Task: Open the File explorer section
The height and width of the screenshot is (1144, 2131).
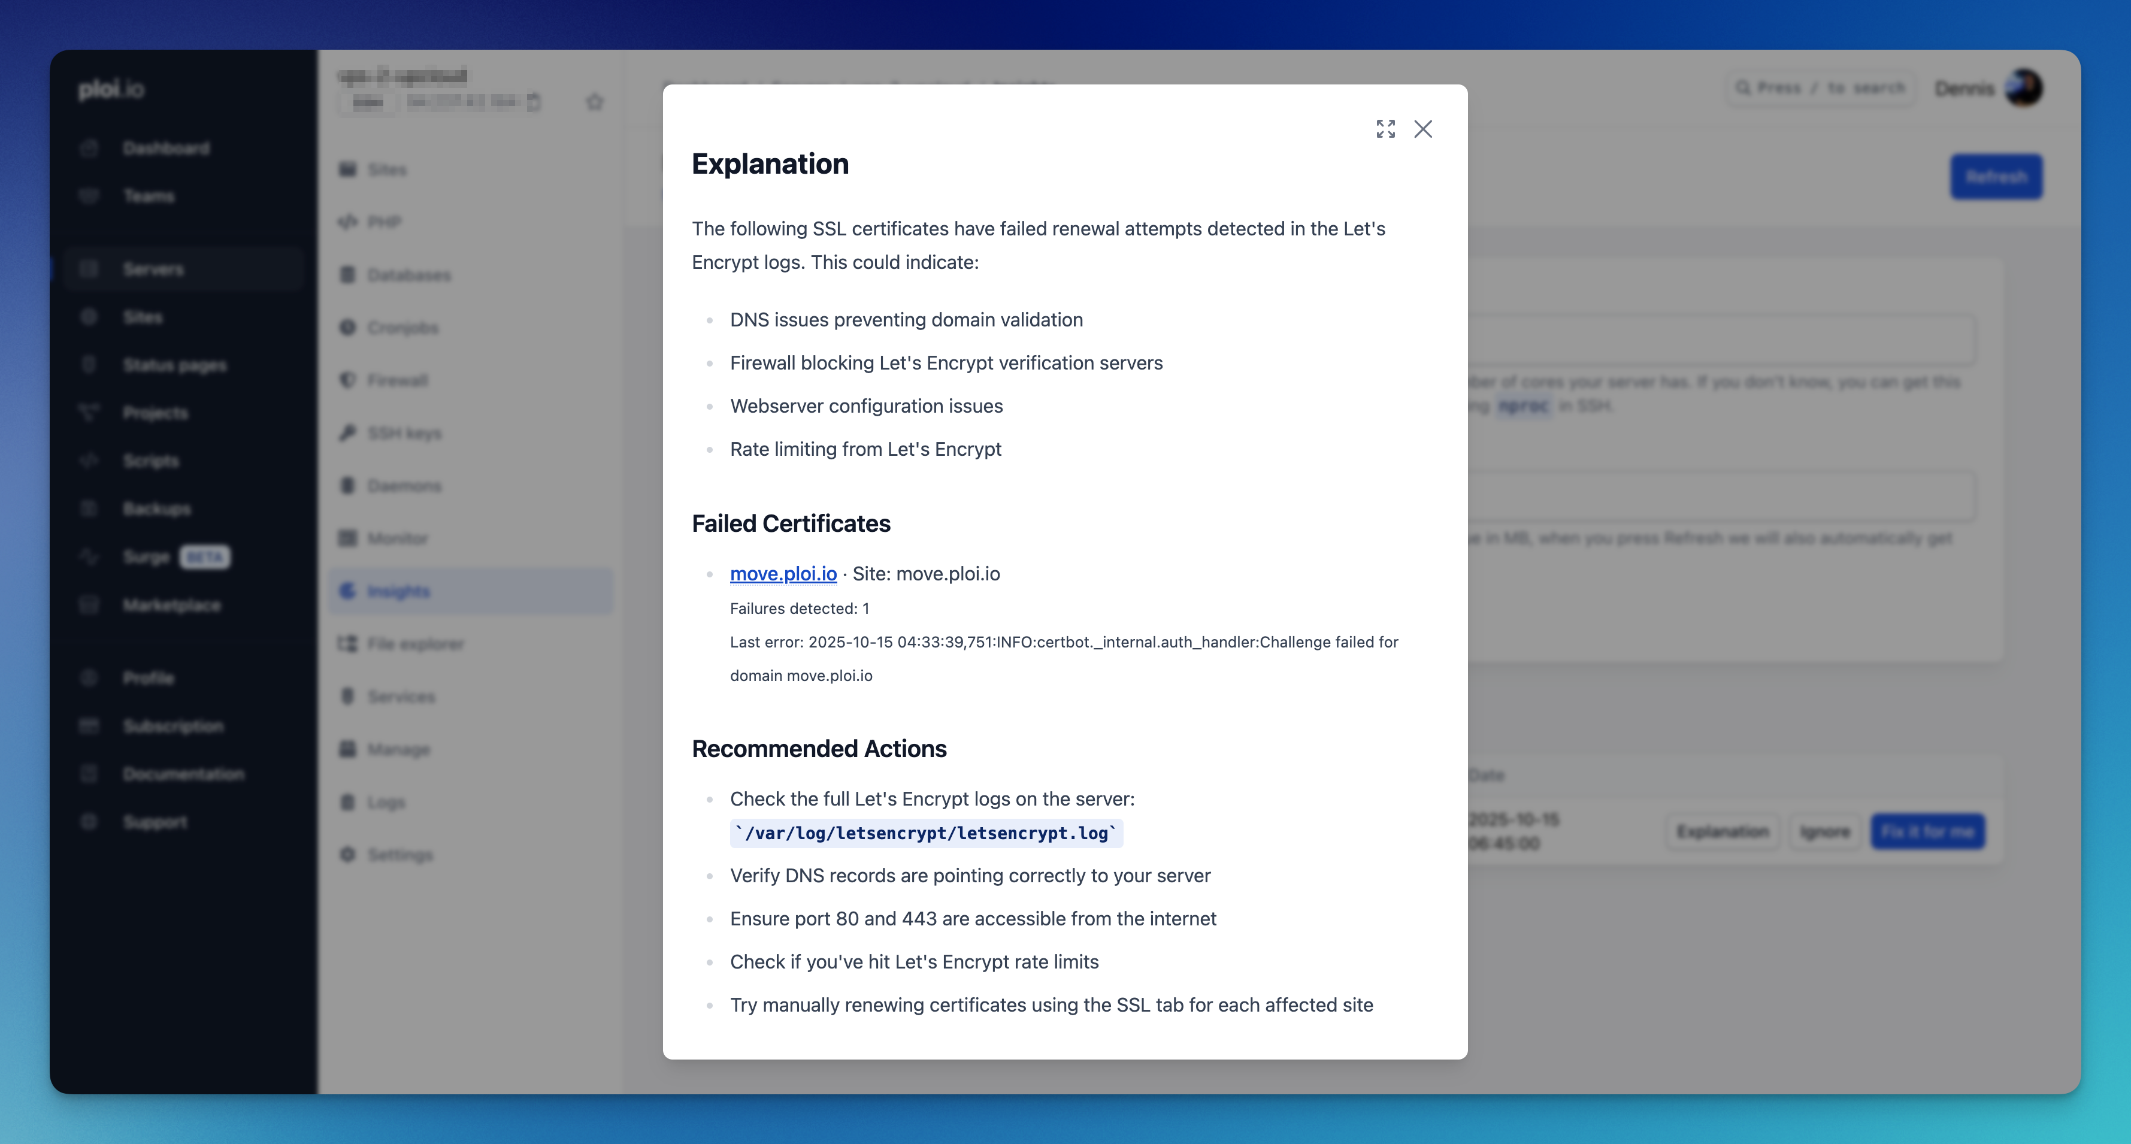Action: click(414, 643)
